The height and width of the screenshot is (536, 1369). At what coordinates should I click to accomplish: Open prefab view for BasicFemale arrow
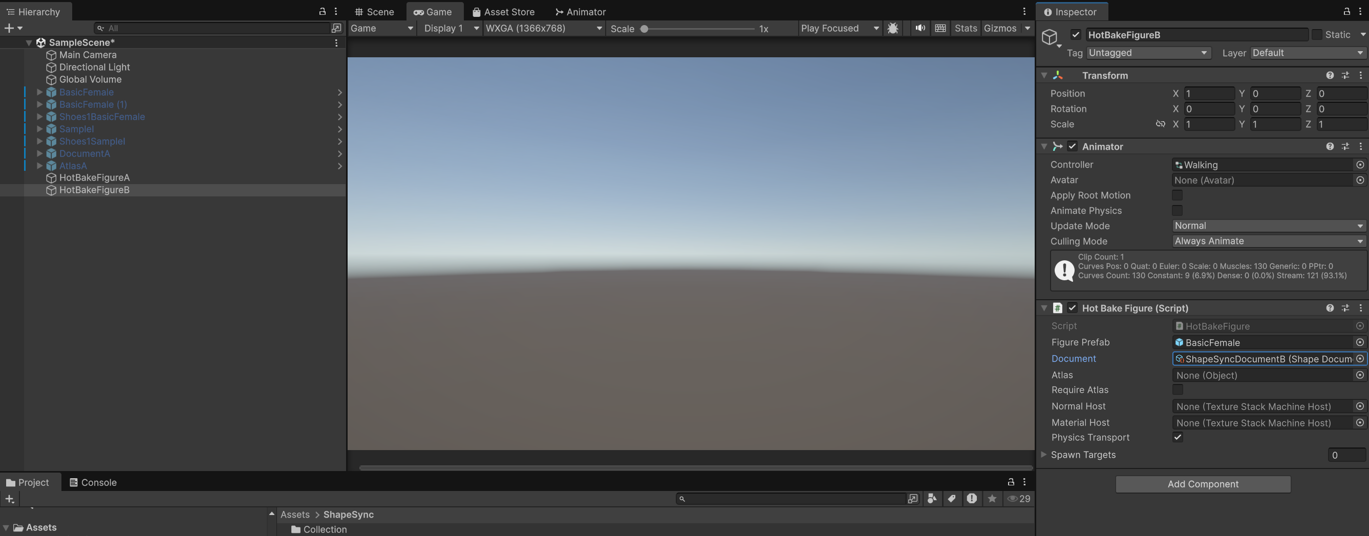tap(339, 93)
